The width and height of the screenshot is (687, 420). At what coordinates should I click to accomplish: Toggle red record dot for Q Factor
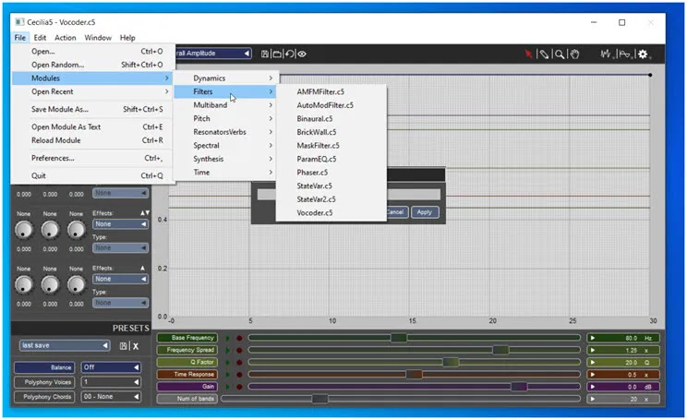coord(239,363)
